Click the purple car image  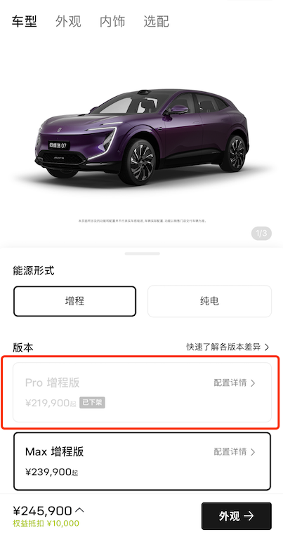coord(142,136)
